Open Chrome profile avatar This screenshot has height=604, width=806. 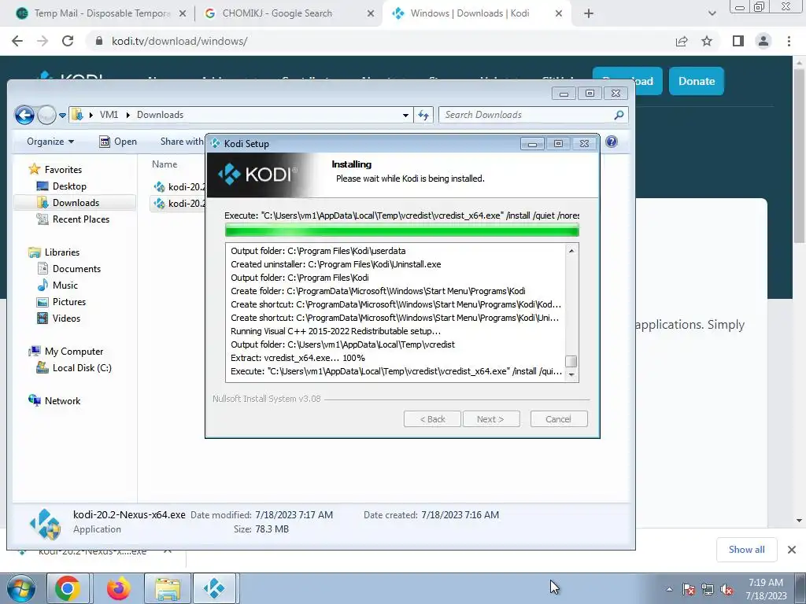(x=763, y=41)
